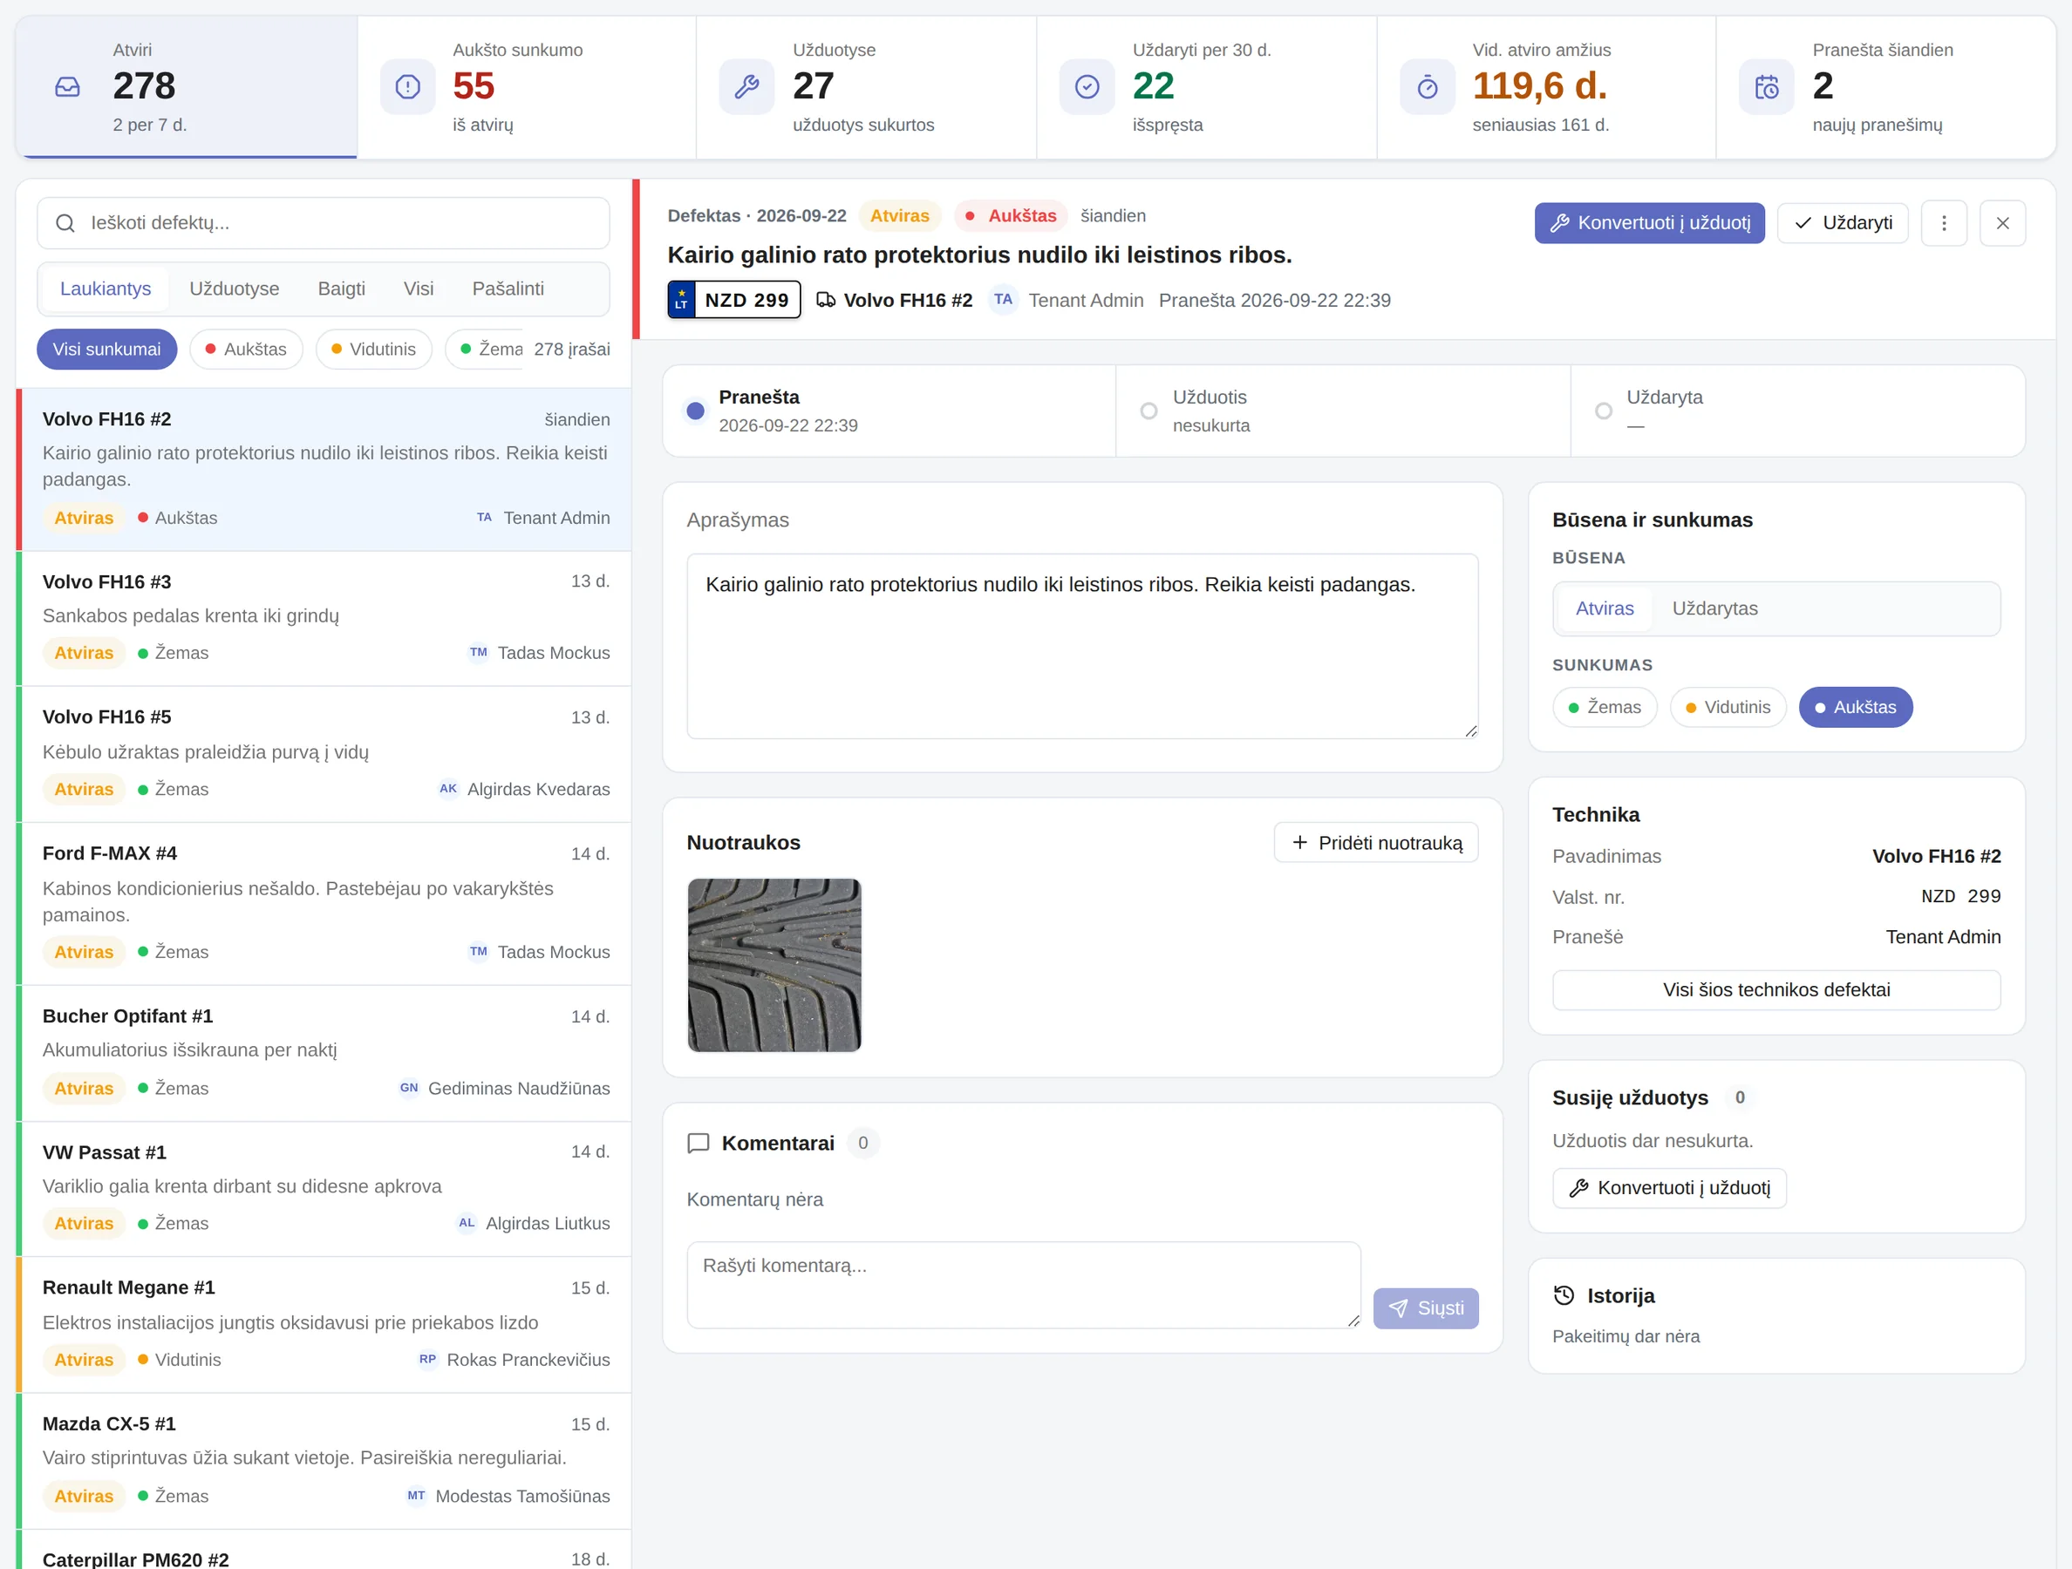The image size is (2072, 1569).
Task: Click the RP avatar of Rokas Pranckevičius
Action: point(427,1359)
